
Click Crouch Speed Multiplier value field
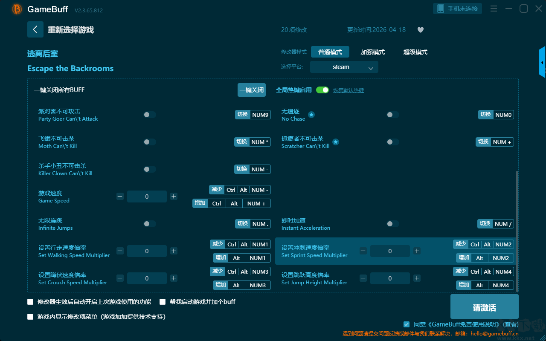click(x=147, y=278)
